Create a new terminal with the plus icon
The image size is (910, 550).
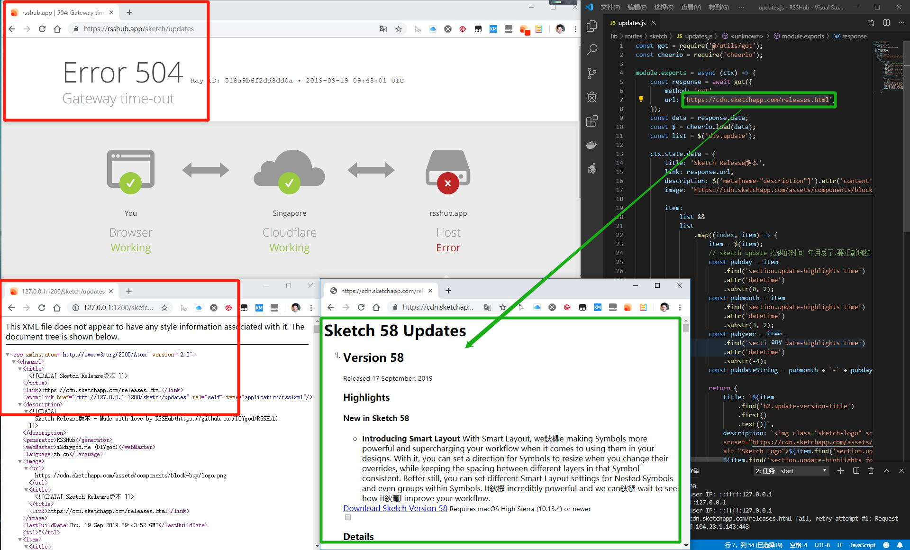click(840, 471)
